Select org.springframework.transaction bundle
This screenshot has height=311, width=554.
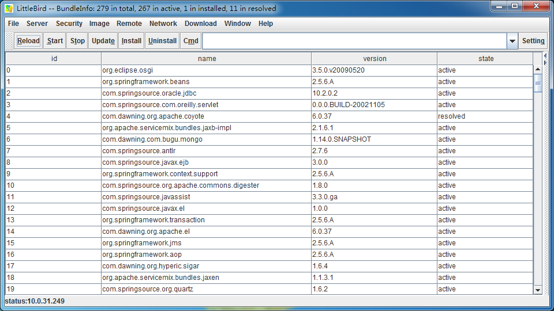(269, 220)
